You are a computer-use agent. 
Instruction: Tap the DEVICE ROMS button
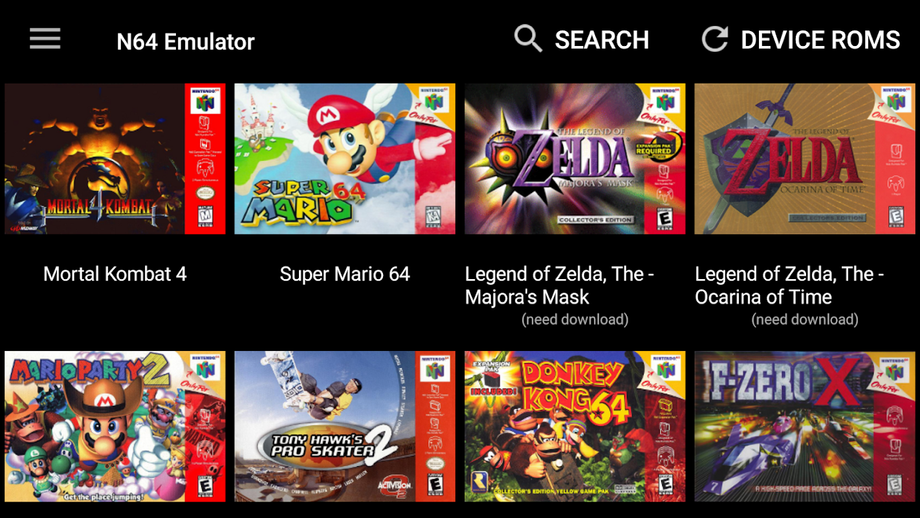click(820, 40)
